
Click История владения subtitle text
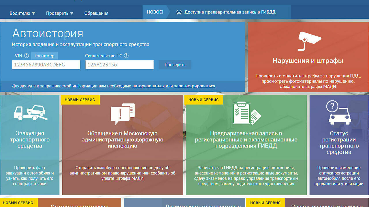click(80, 45)
